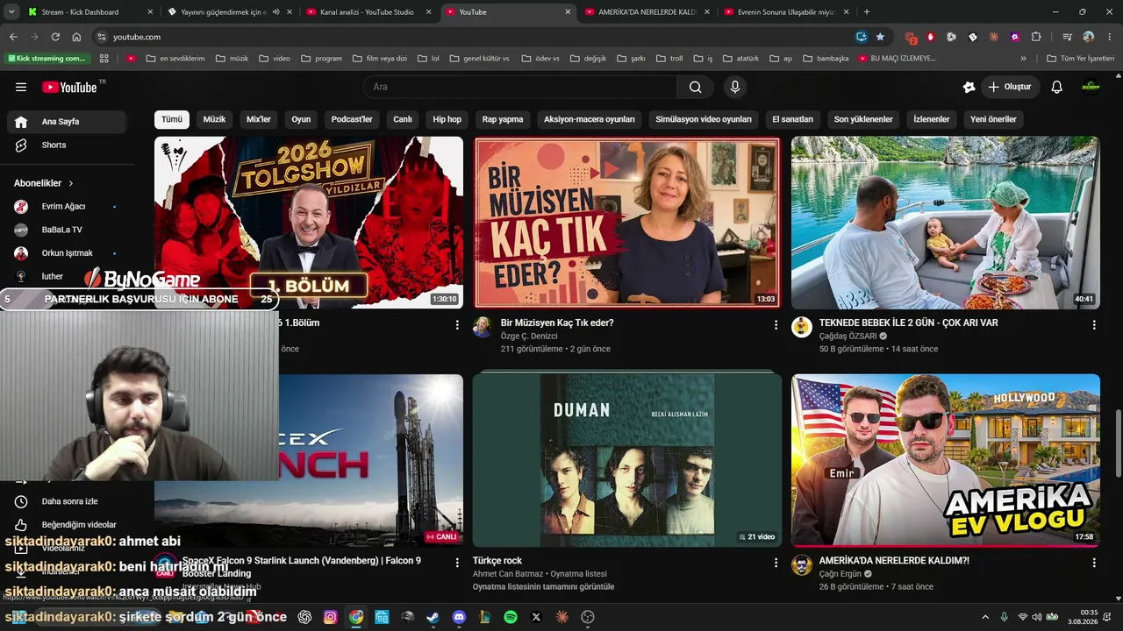Activate voice search microphone
Viewport: 1123px width, 631px height.
(x=735, y=87)
